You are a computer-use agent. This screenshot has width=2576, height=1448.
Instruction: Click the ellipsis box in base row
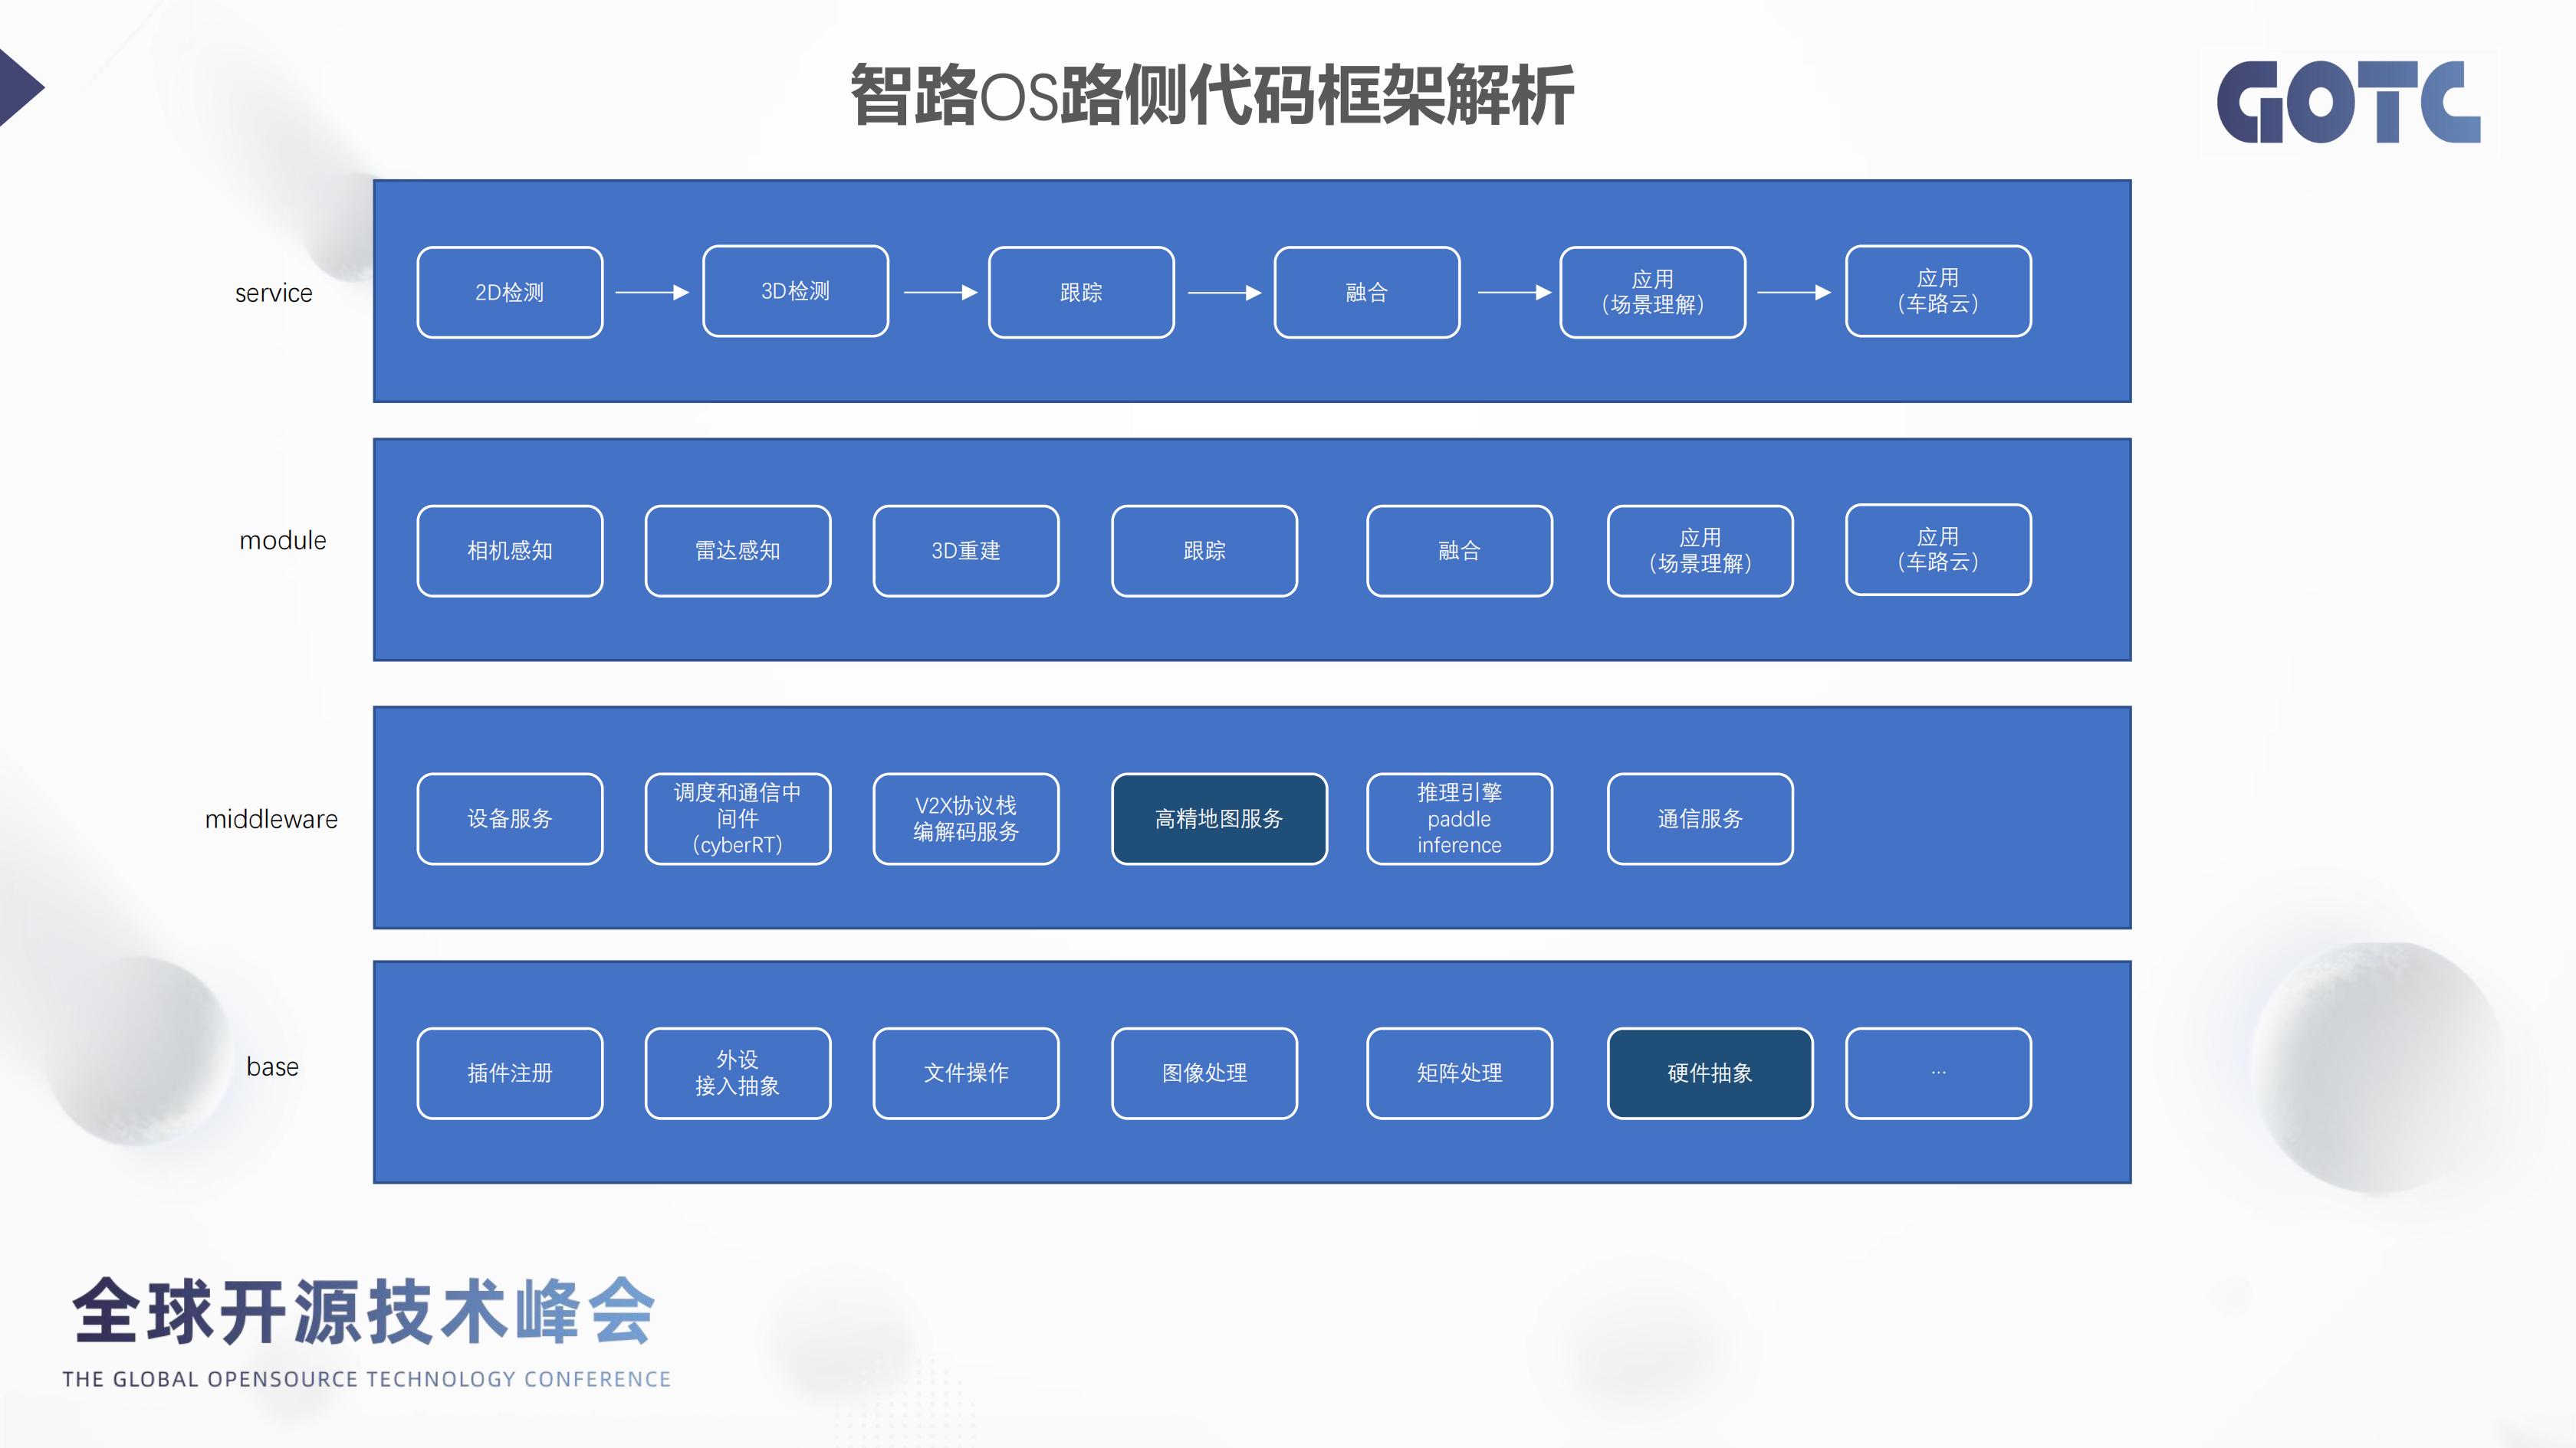(x=1938, y=1073)
